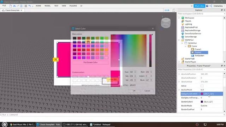226x127 pixels.
Task: Click the Red value stepper arrows
Action: point(151,72)
